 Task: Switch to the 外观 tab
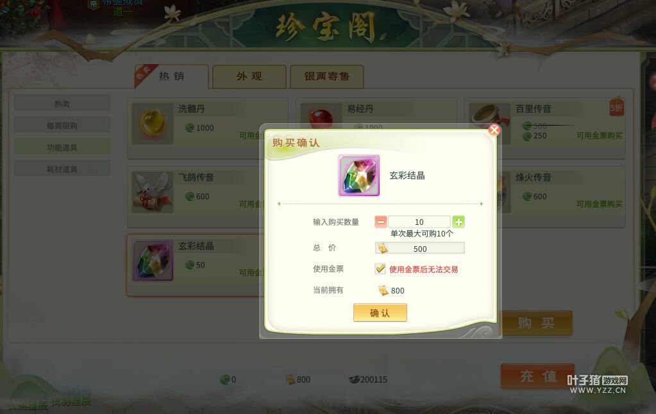point(249,76)
